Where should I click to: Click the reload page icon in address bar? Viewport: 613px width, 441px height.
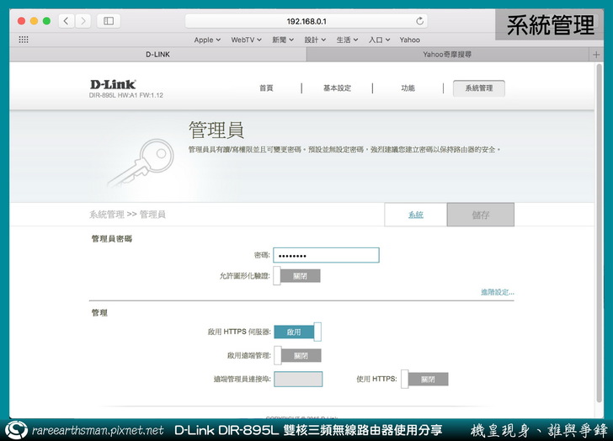point(420,21)
